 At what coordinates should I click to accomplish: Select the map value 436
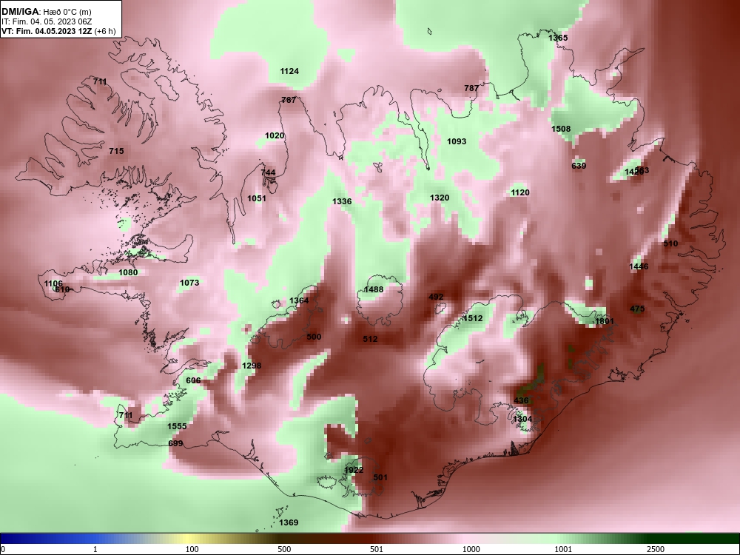pyautogui.click(x=521, y=400)
